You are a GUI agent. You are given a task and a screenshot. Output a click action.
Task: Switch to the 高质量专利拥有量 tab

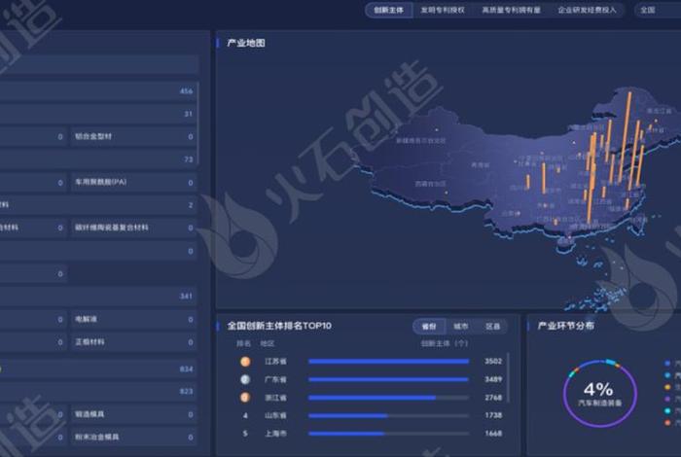[x=511, y=10]
